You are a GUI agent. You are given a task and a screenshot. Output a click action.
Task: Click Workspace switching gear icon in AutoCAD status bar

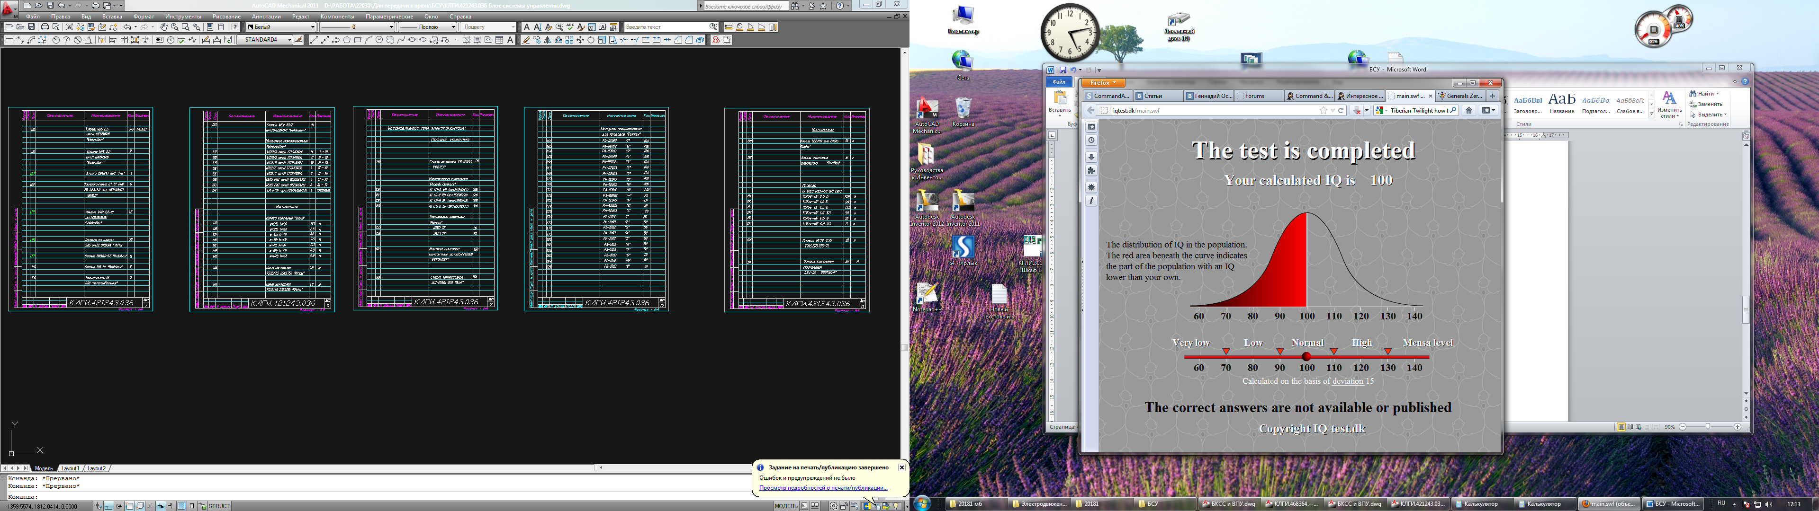point(834,506)
